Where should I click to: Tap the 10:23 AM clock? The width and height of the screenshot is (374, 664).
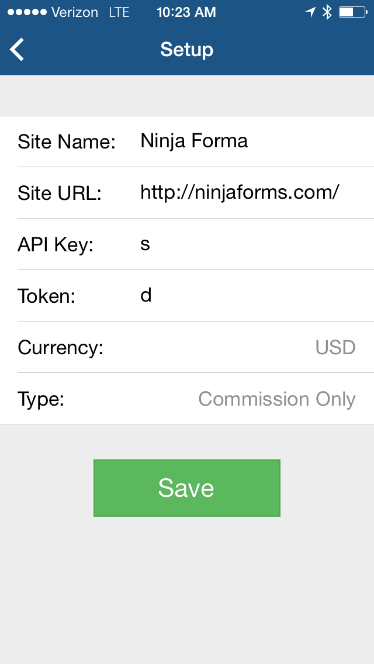(186, 12)
